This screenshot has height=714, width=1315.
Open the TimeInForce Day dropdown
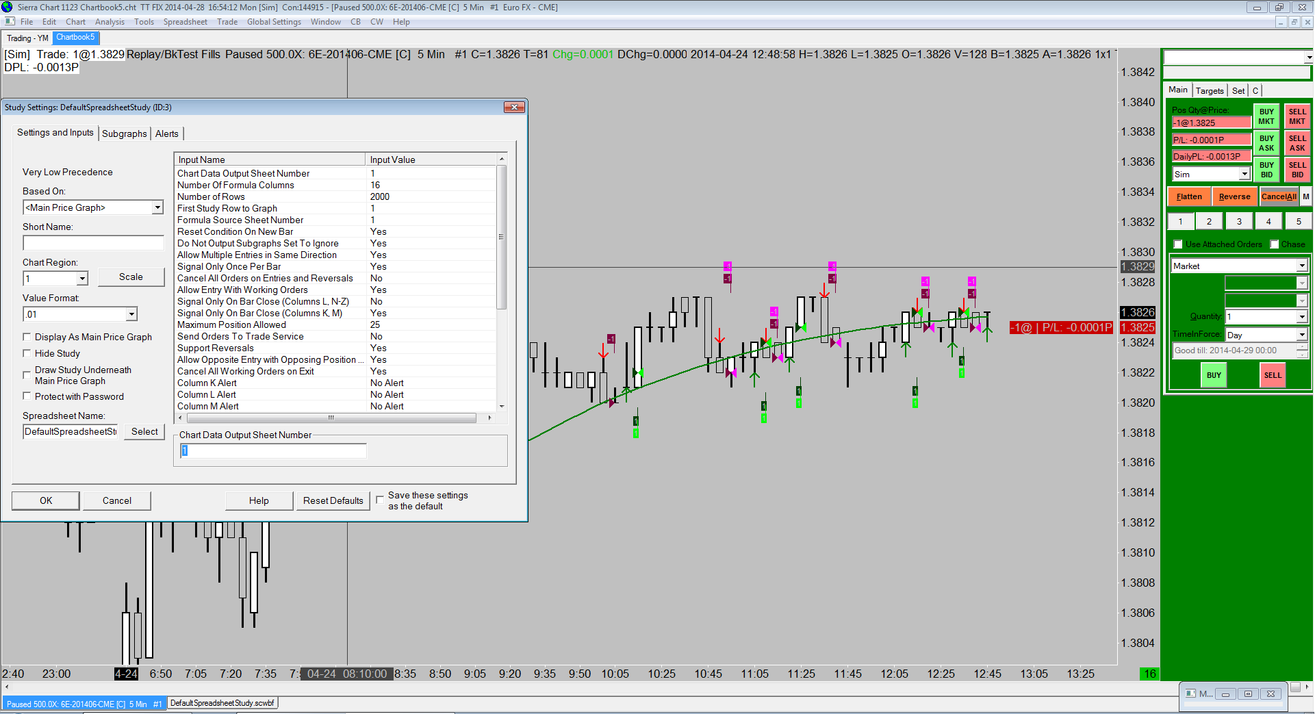[x=1302, y=335]
